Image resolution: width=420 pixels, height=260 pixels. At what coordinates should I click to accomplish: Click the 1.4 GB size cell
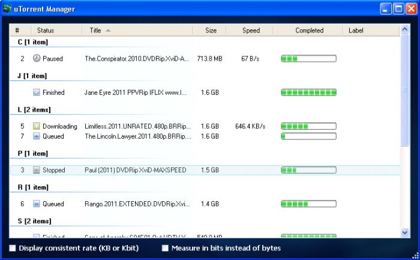pyautogui.click(x=210, y=204)
